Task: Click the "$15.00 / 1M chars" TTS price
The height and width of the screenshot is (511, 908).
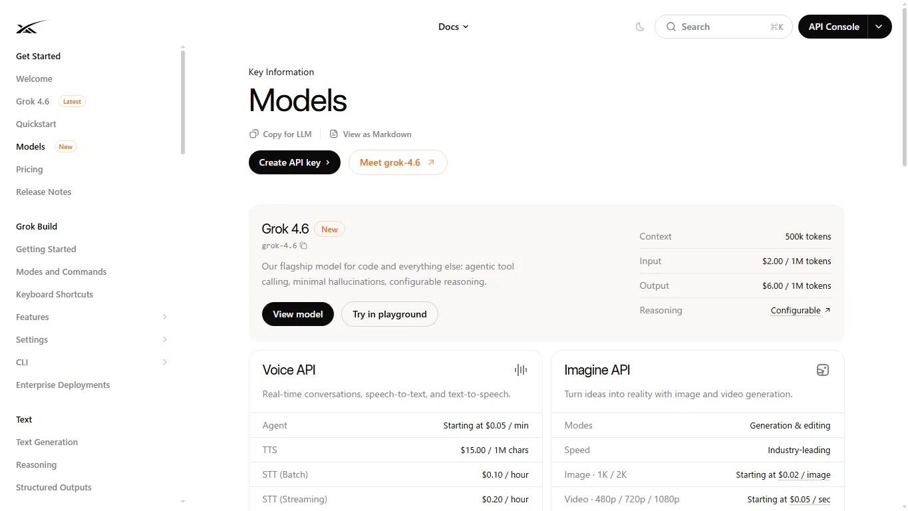Action: (x=495, y=450)
